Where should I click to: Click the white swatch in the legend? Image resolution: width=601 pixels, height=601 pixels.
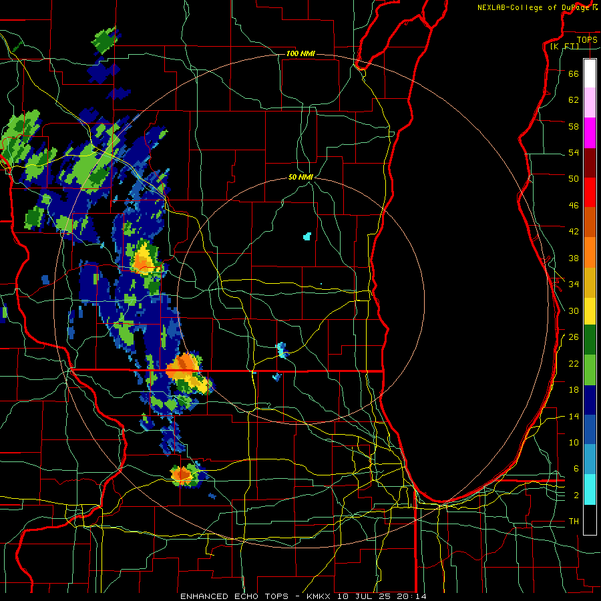pyautogui.click(x=590, y=73)
